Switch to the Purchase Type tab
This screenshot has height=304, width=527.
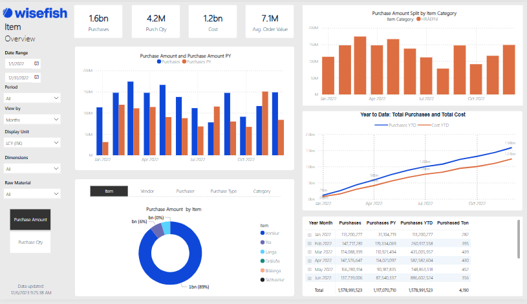point(224,191)
